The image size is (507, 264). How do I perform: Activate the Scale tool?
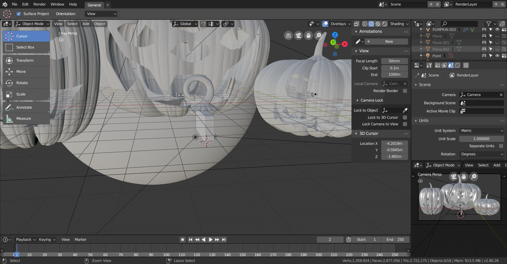tap(26, 94)
